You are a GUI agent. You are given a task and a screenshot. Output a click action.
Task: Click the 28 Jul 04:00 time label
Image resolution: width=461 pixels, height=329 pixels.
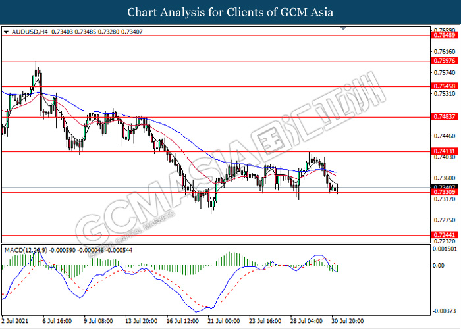307,321
